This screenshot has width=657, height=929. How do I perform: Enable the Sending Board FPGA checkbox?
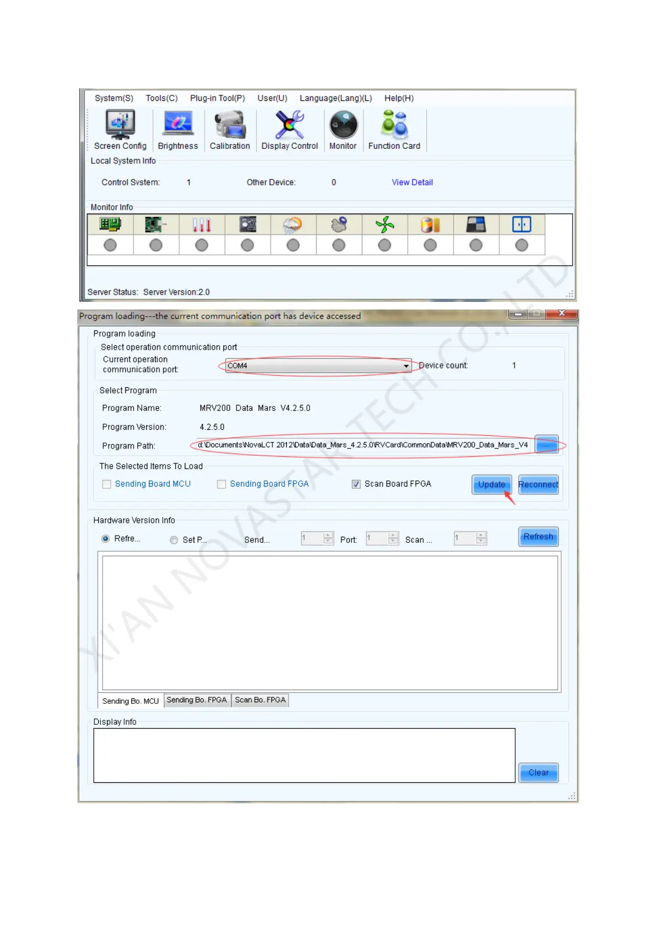click(x=222, y=484)
